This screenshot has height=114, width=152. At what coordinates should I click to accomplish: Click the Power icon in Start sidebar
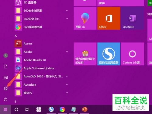pyautogui.click(x=6, y=99)
